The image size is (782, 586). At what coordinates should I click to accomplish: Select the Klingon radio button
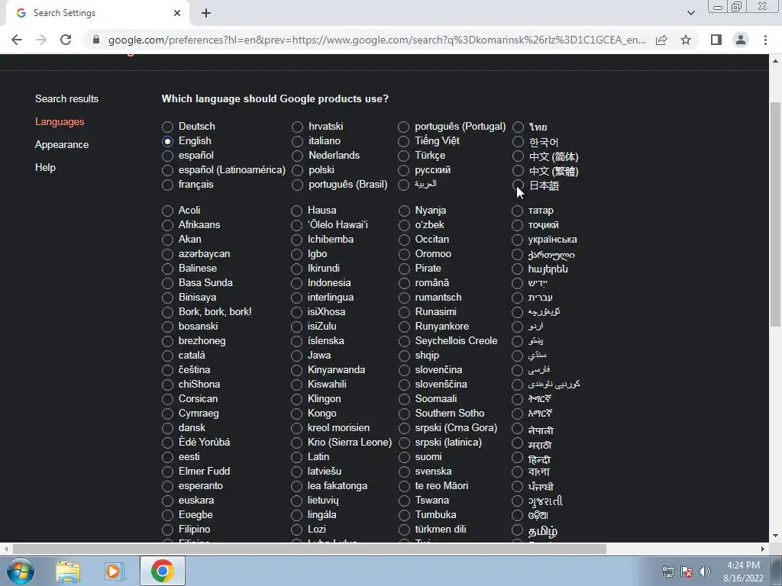coord(297,399)
